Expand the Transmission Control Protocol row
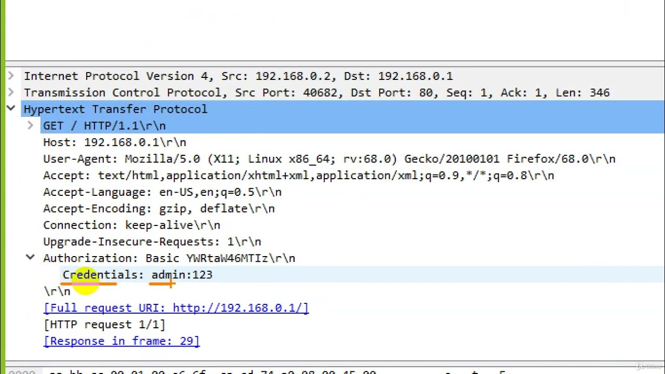 (x=10, y=92)
